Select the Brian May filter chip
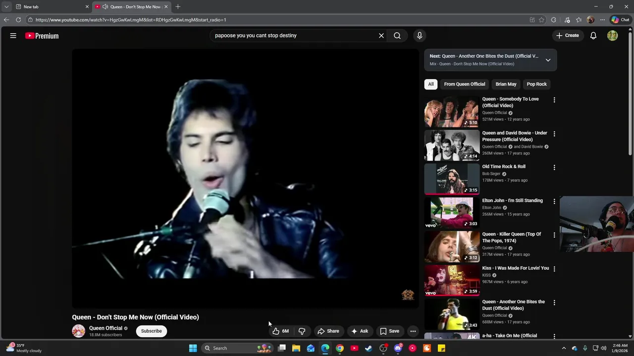 [x=506, y=84]
